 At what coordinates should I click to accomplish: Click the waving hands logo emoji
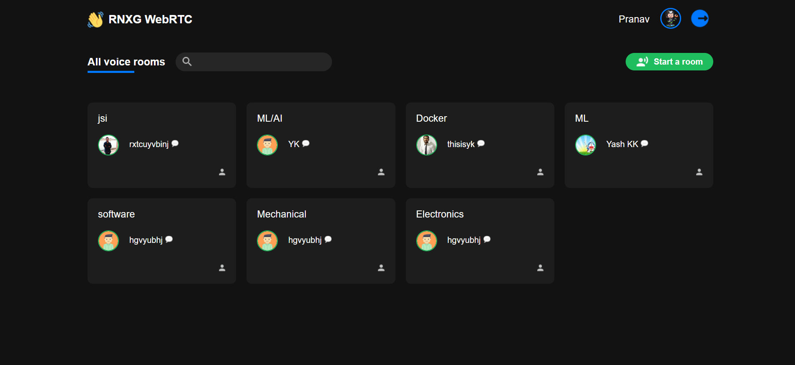click(95, 19)
